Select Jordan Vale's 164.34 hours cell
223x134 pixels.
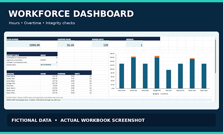tap(49, 79)
